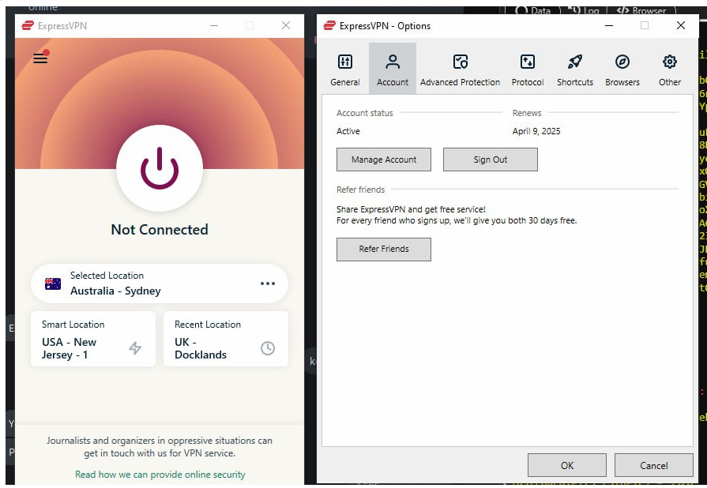
Task: Choose Smart Location USA - New Jersey - 1
Action: pyautogui.click(x=93, y=339)
